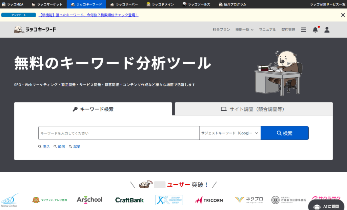Click the user account profile icon
The height and width of the screenshot is (210, 347).
pyautogui.click(x=327, y=30)
